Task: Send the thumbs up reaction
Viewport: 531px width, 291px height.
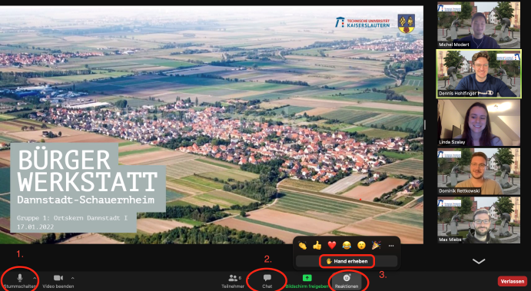Action: click(317, 246)
